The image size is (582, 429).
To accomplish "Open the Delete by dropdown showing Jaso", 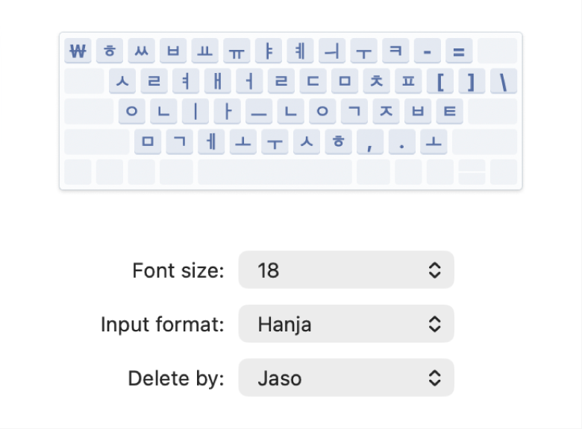I will coord(346,378).
